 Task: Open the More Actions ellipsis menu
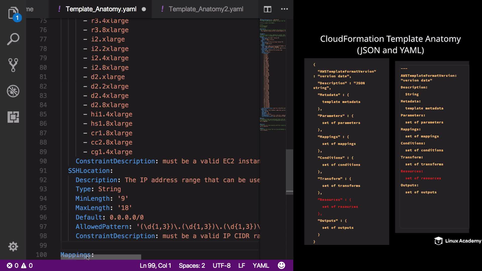tap(284, 9)
